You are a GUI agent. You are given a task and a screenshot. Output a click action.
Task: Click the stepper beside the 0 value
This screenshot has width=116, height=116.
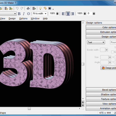tap(94, 14)
